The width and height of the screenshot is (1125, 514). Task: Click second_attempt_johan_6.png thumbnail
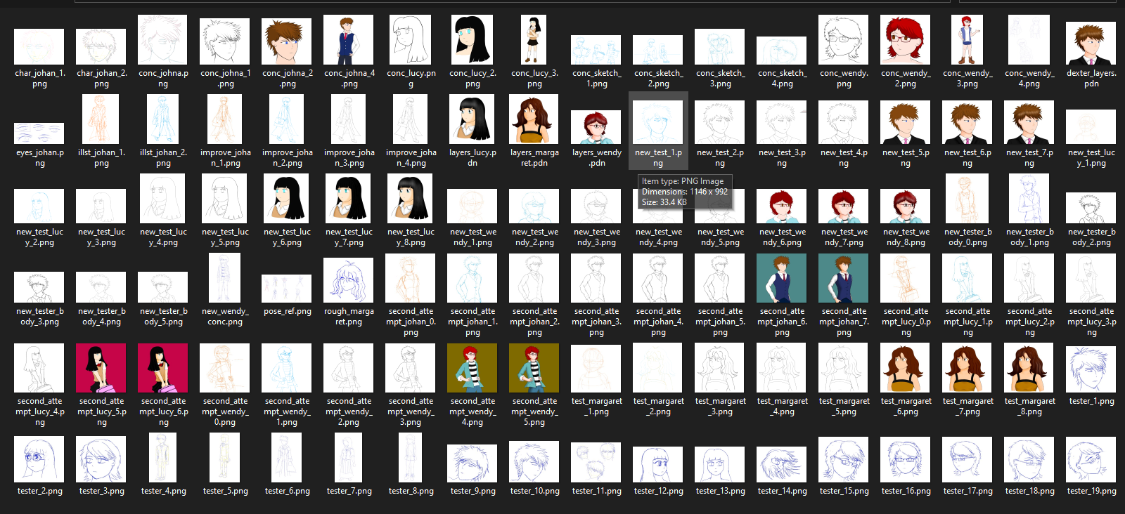(782, 279)
